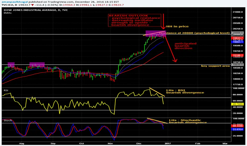Click the 19500.0 price axis label

[238, 45]
